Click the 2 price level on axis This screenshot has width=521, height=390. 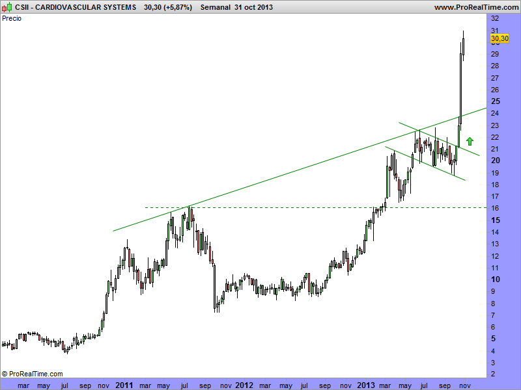coord(493,374)
